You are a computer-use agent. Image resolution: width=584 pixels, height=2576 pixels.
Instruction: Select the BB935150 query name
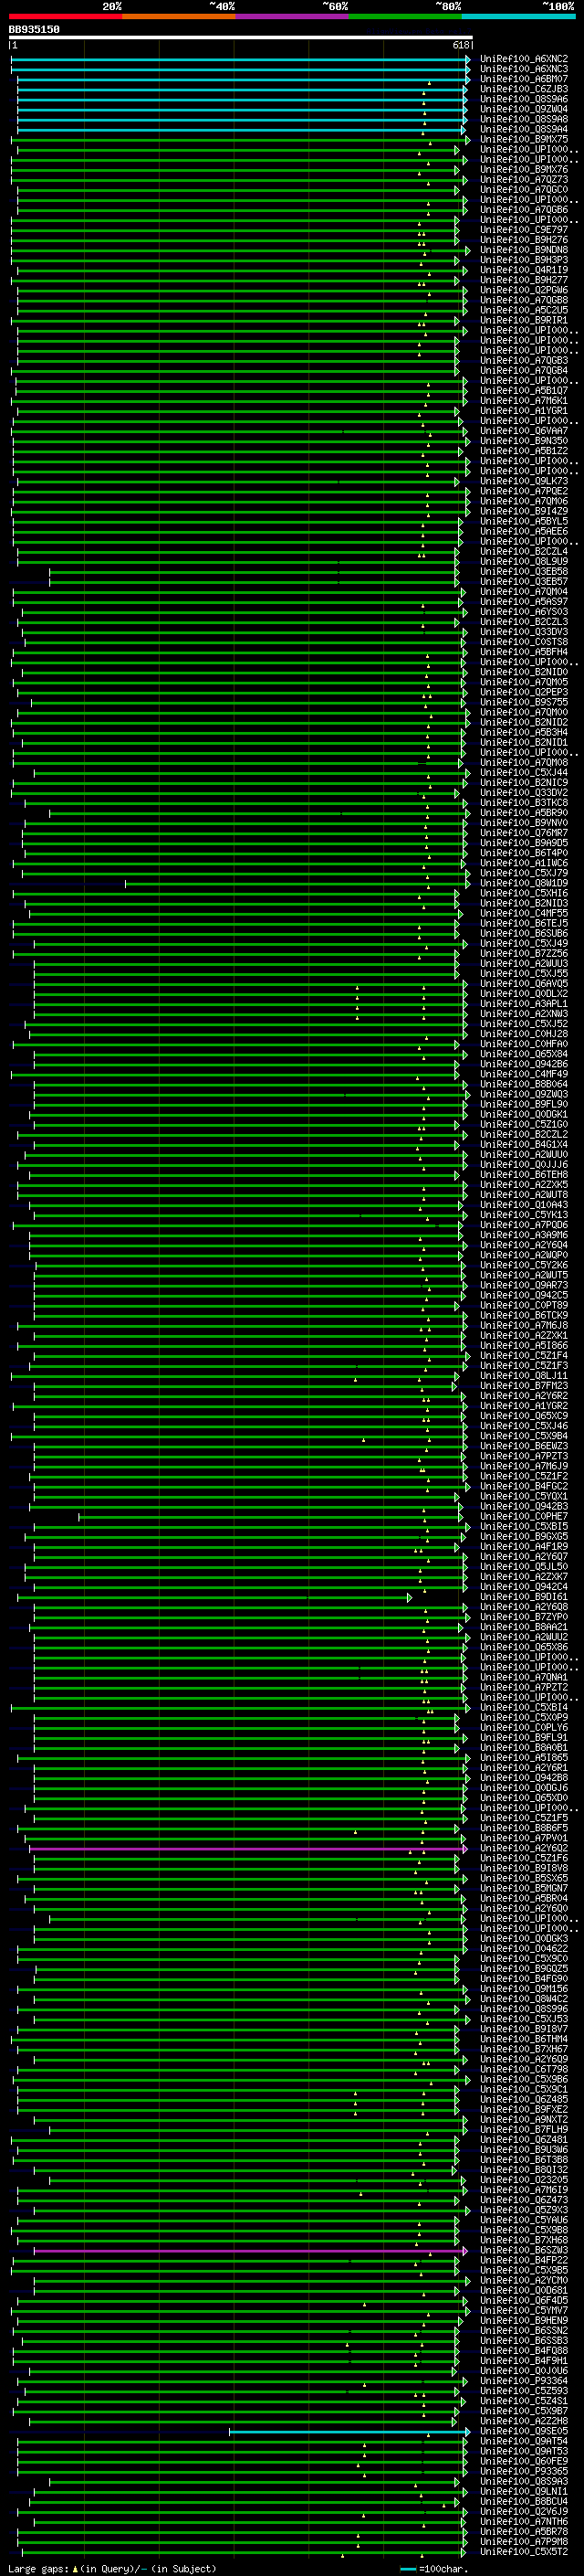pyautogui.click(x=34, y=30)
